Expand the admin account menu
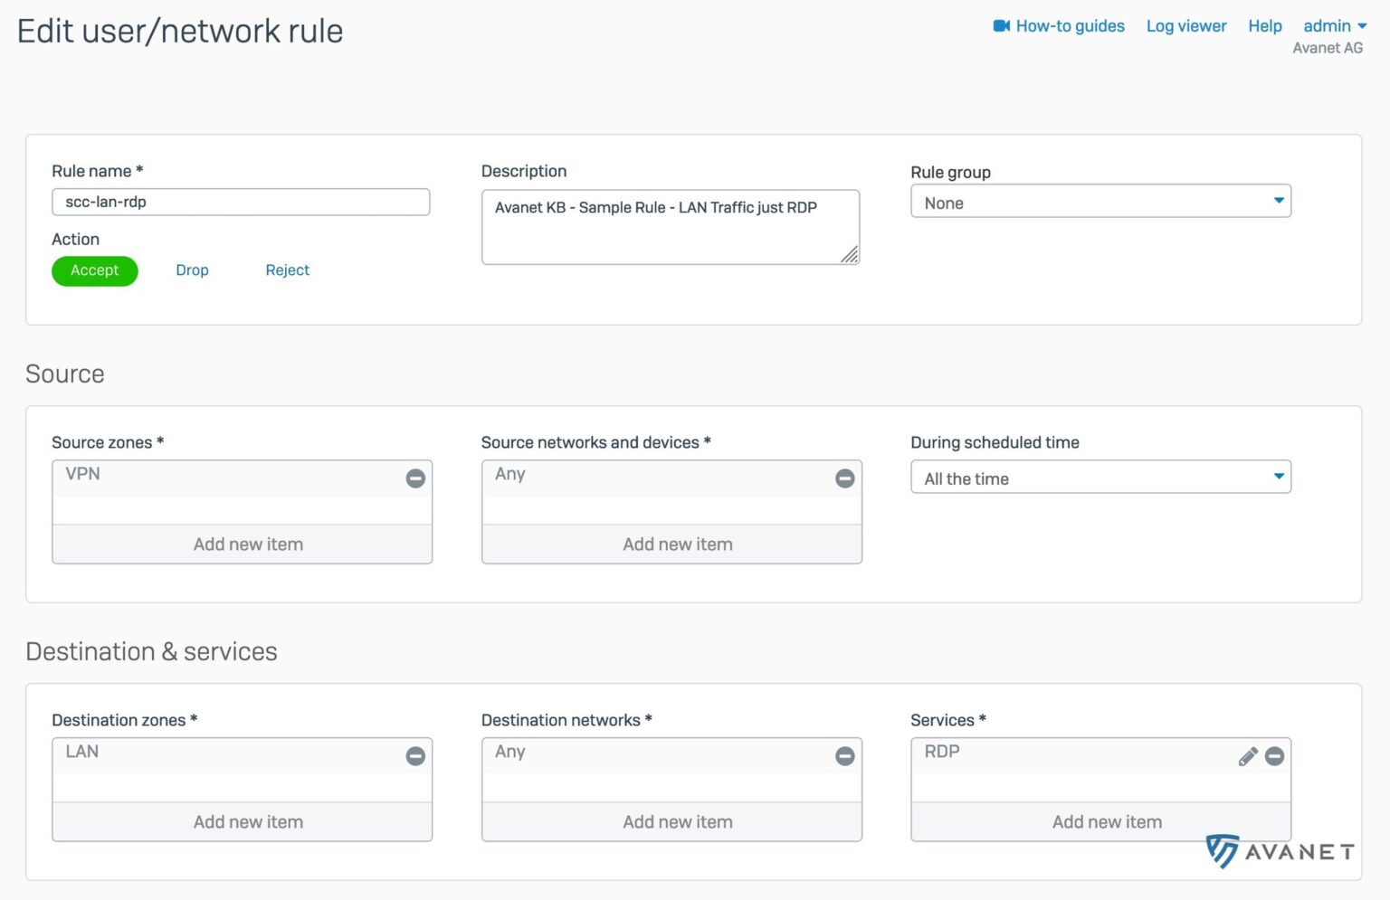Viewport: 1390px width, 900px height. pyautogui.click(x=1333, y=25)
